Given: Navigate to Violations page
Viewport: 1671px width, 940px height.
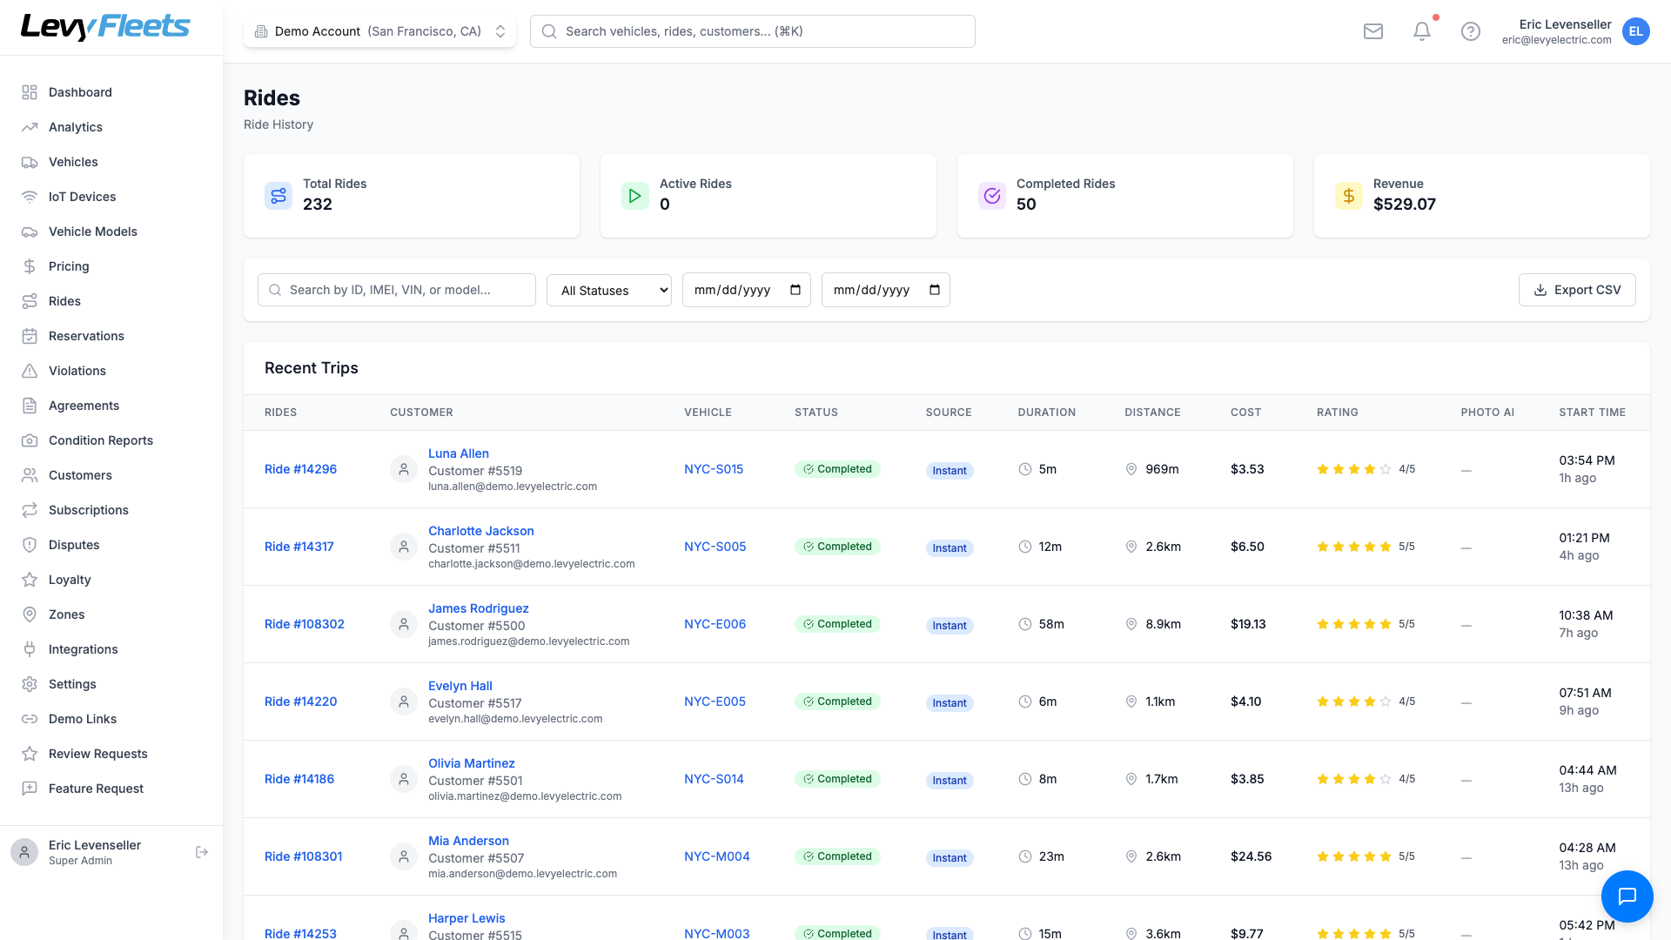Looking at the screenshot, I should (x=77, y=371).
